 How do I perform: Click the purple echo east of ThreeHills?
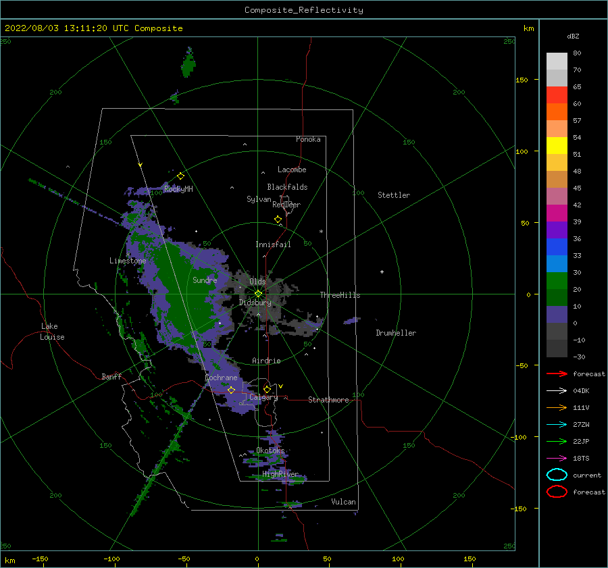tap(352, 321)
